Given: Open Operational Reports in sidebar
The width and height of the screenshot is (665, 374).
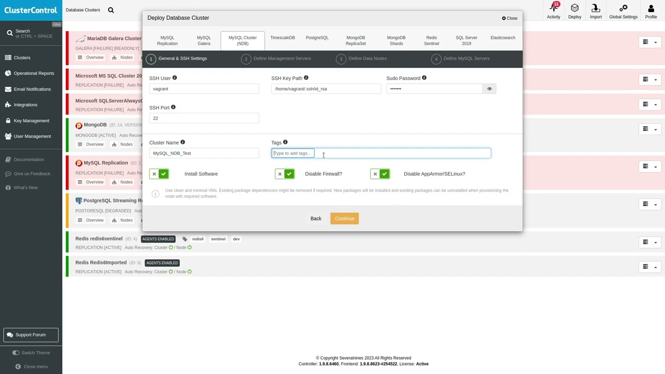Looking at the screenshot, I should (34, 73).
